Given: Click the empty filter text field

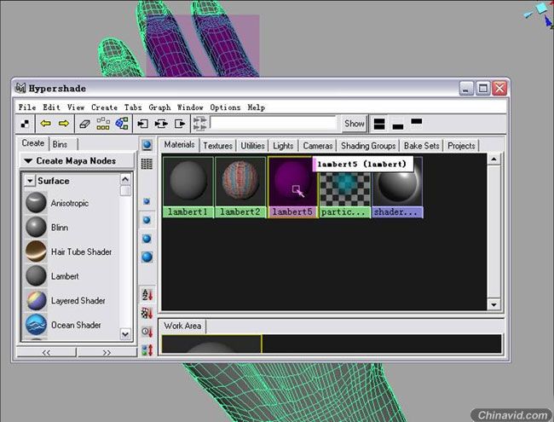Looking at the screenshot, I should pyautogui.click(x=273, y=123).
